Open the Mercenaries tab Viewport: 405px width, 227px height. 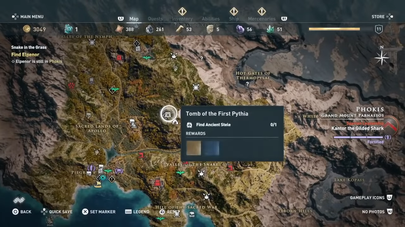coord(262,19)
